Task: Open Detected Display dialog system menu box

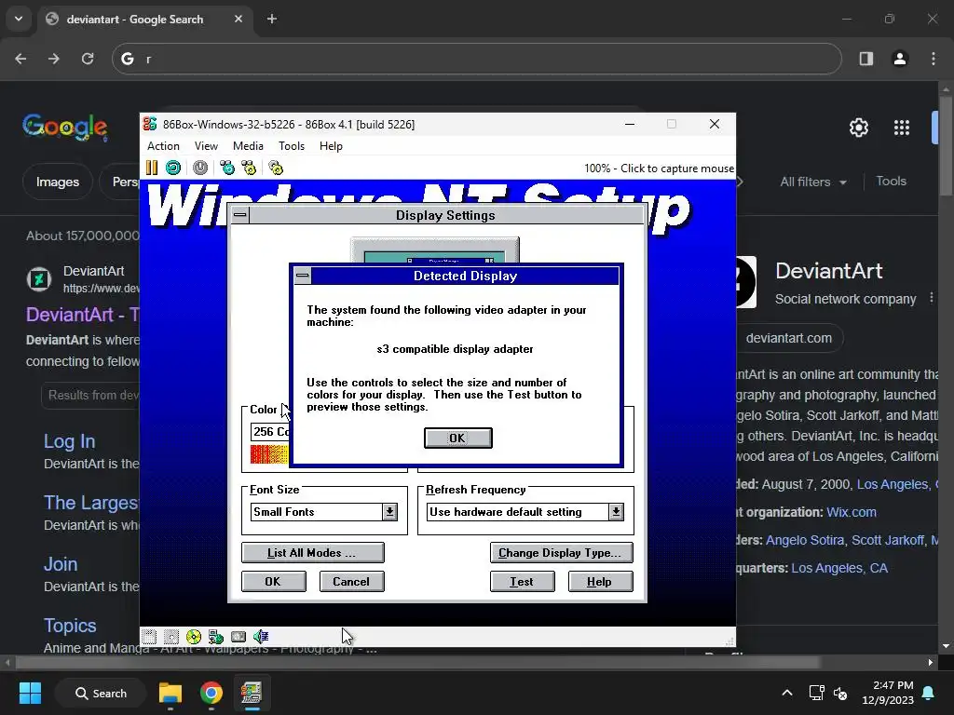Action: 303,276
